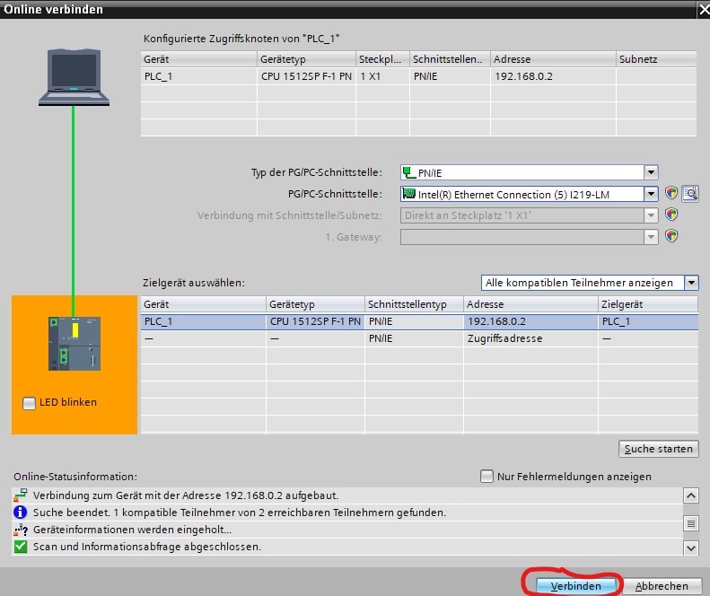Click connection established status icon
This screenshot has width=710, height=596.
(22, 495)
